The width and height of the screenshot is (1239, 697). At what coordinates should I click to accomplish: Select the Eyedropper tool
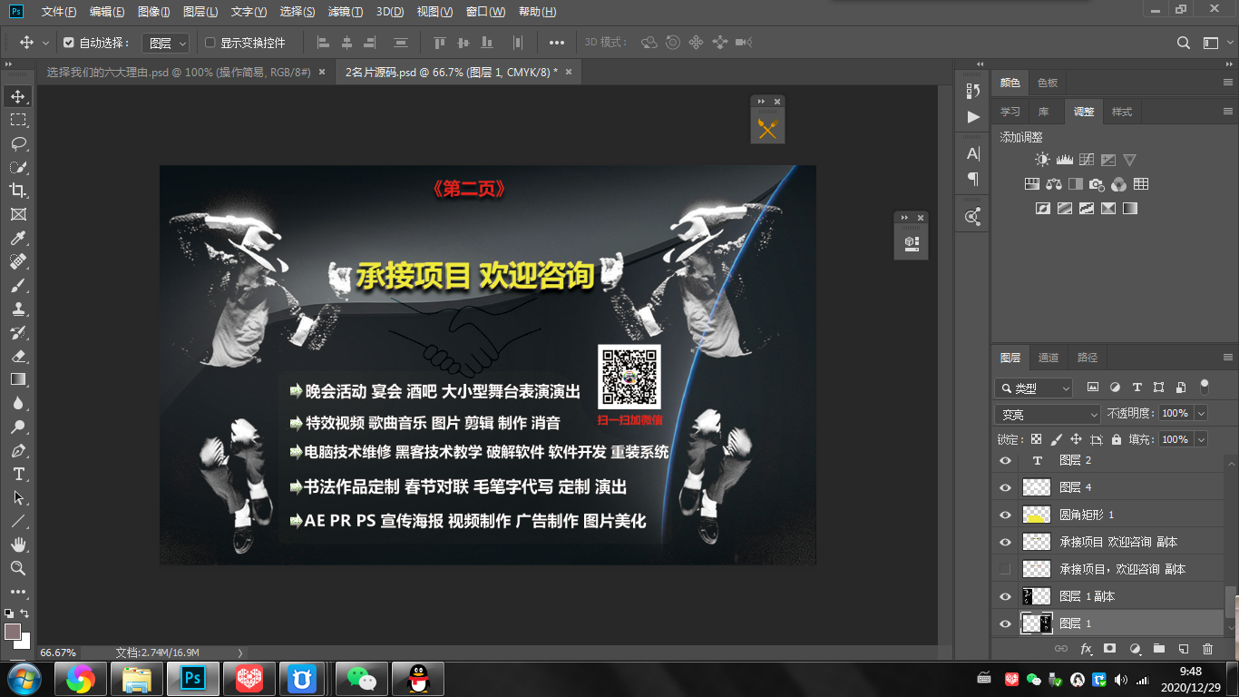tap(18, 238)
